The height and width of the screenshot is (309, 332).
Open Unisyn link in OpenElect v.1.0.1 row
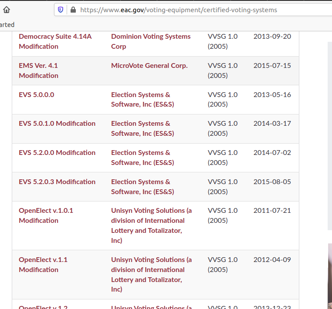[x=151, y=225]
